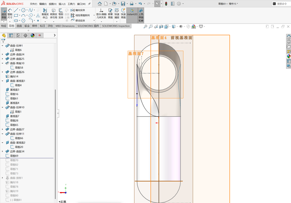The height and width of the screenshot is (203, 291).
Task: Select the Smart Dimension 智能尺寸 tool
Action: click(x=10, y=14)
